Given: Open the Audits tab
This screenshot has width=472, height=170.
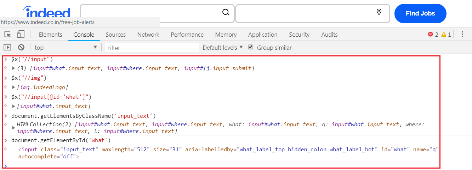Looking at the screenshot, I should tap(329, 35).
